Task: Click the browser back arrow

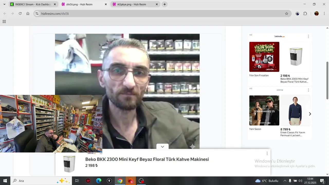Action: pyautogui.click(x=5, y=14)
